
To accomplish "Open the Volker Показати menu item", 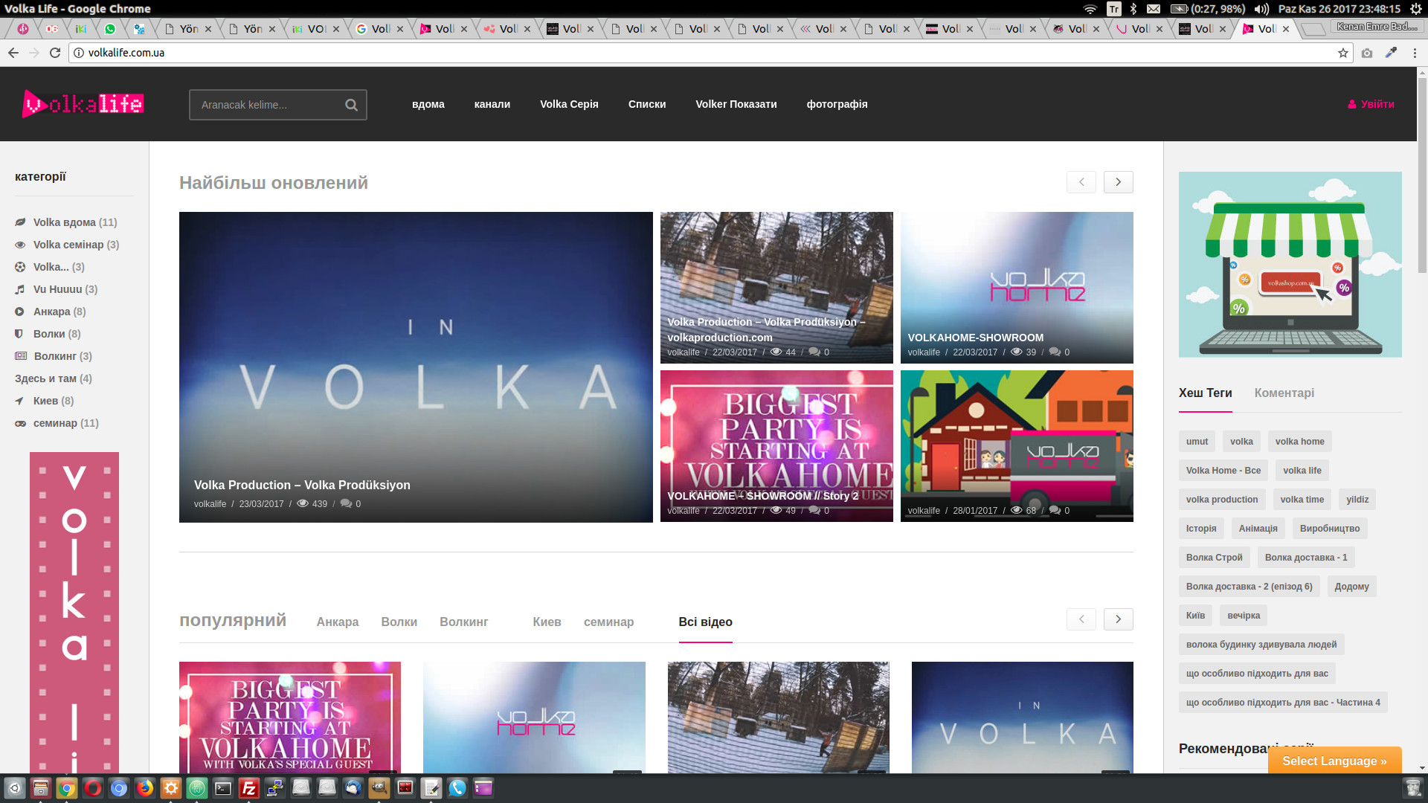I will 736,104.
